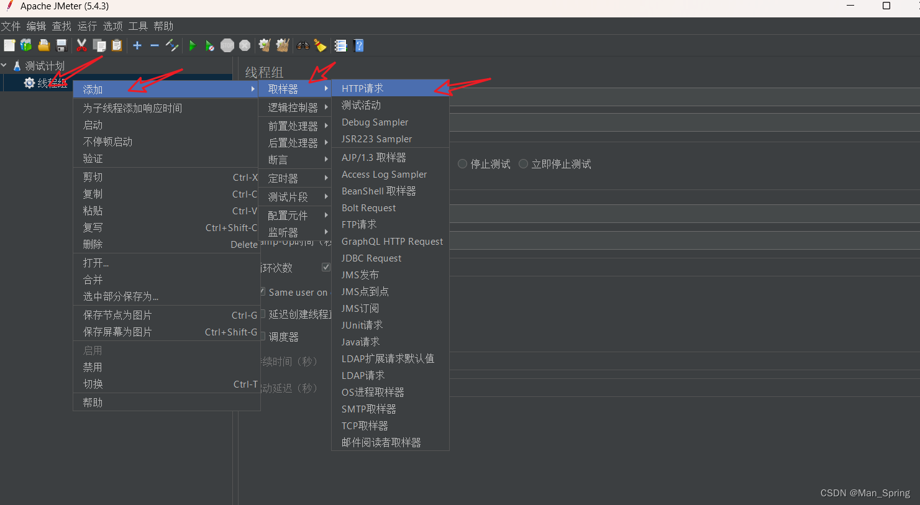Choose 保存节点为图片 from context menu

166,315
